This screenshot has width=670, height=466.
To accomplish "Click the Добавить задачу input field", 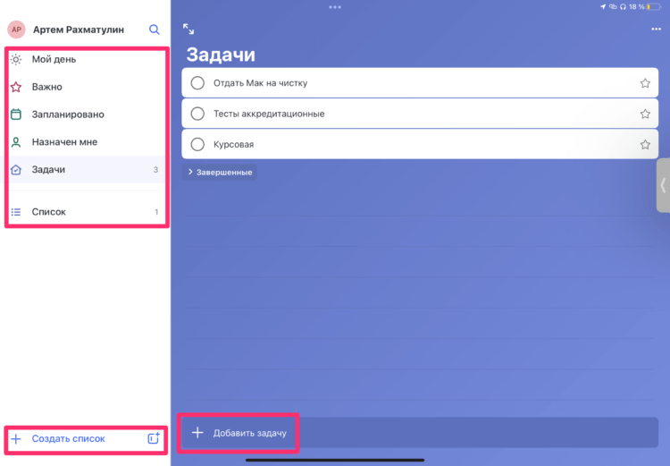I will pos(420,433).
